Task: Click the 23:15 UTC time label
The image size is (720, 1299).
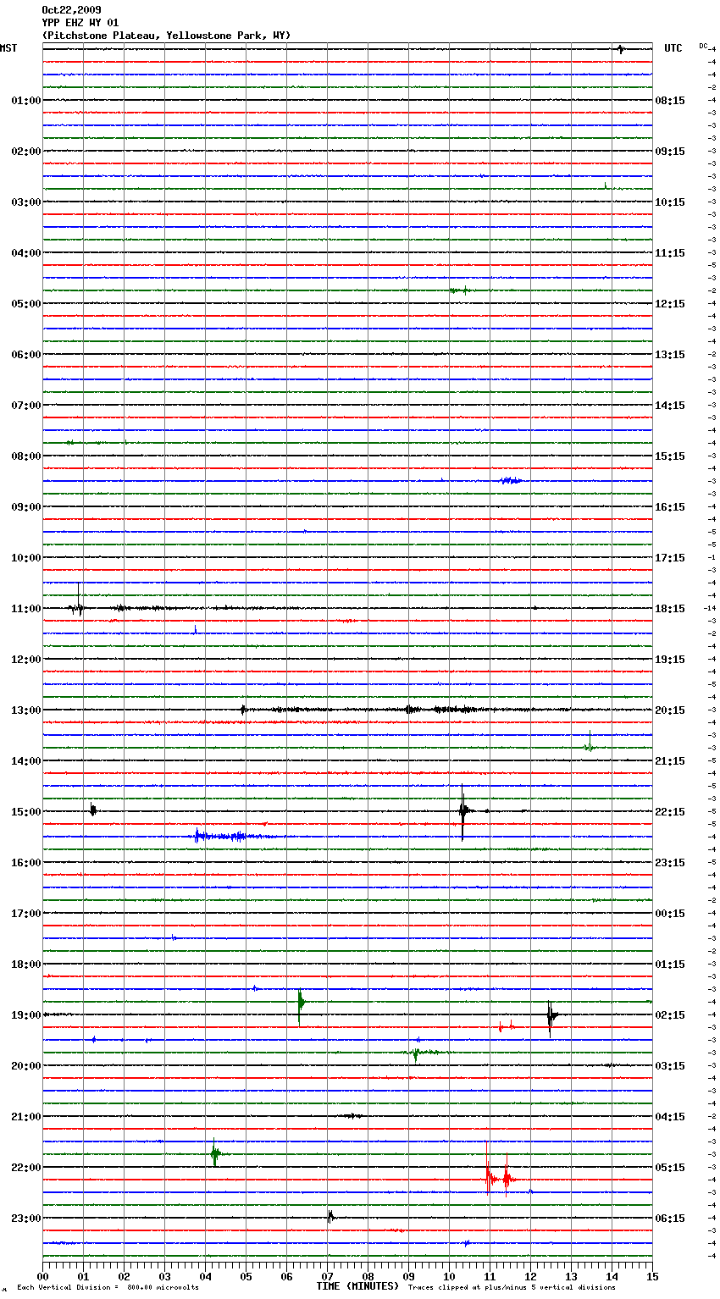Action: click(x=670, y=863)
